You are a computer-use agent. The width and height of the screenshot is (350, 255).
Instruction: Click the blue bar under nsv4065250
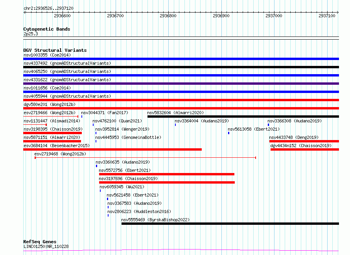(x=181, y=75)
